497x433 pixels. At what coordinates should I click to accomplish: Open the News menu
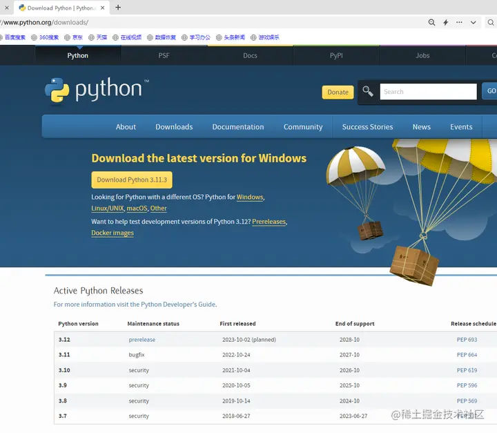tap(422, 127)
